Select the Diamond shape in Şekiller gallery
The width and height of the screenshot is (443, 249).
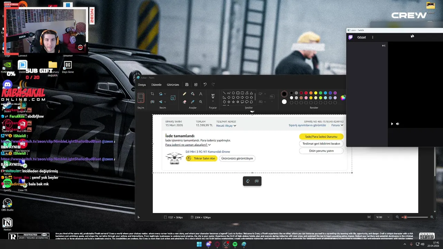pyautogui.click(x=229, y=98)
